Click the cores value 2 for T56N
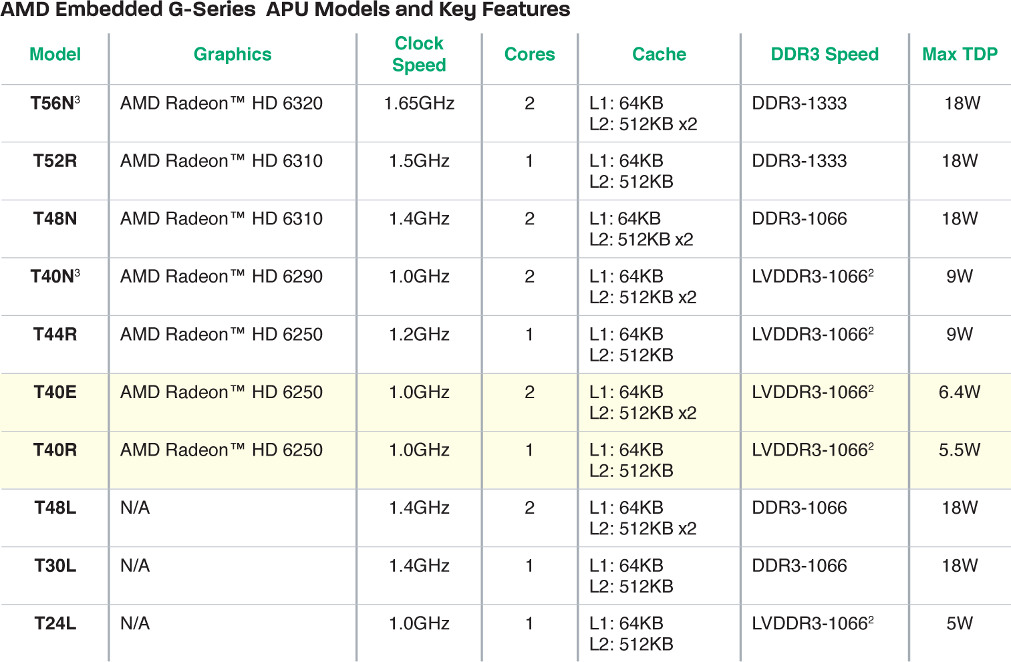The image size is (1011, 662). [529, 103]
